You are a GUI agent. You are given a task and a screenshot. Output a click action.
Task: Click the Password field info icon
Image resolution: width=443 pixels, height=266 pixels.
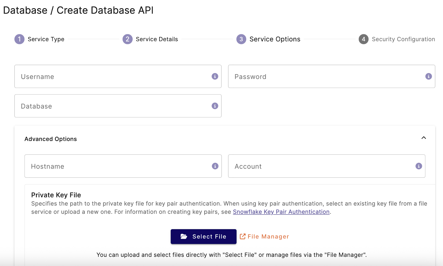(x=428, y=76)
